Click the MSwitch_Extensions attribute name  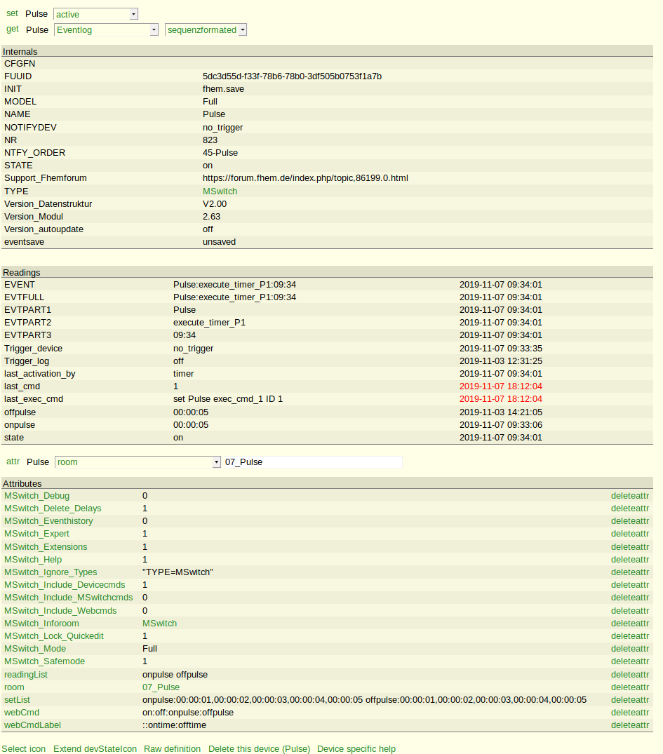click(46, 547)
